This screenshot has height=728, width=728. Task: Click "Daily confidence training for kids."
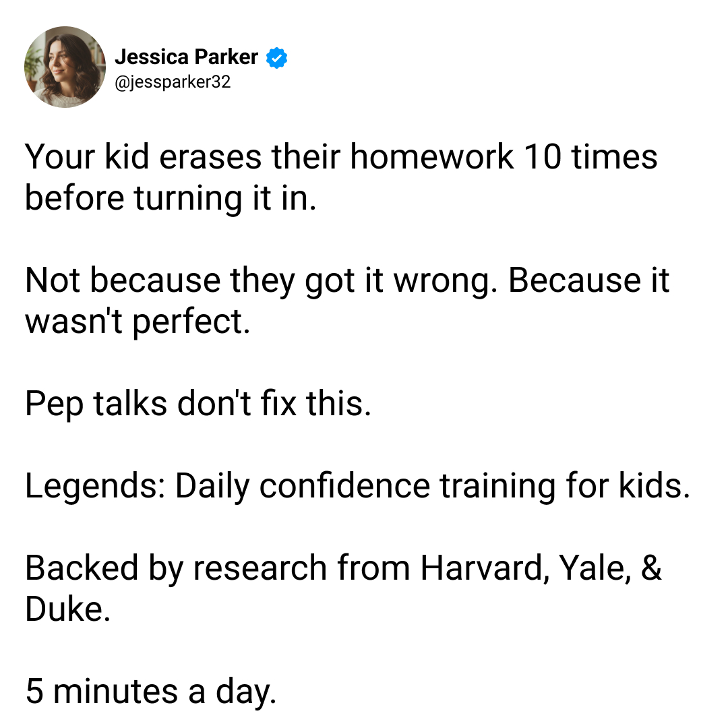432,485
